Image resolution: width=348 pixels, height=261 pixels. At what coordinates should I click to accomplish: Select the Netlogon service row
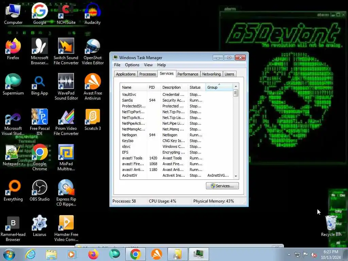pyautogui.click(x=176, y=135)
